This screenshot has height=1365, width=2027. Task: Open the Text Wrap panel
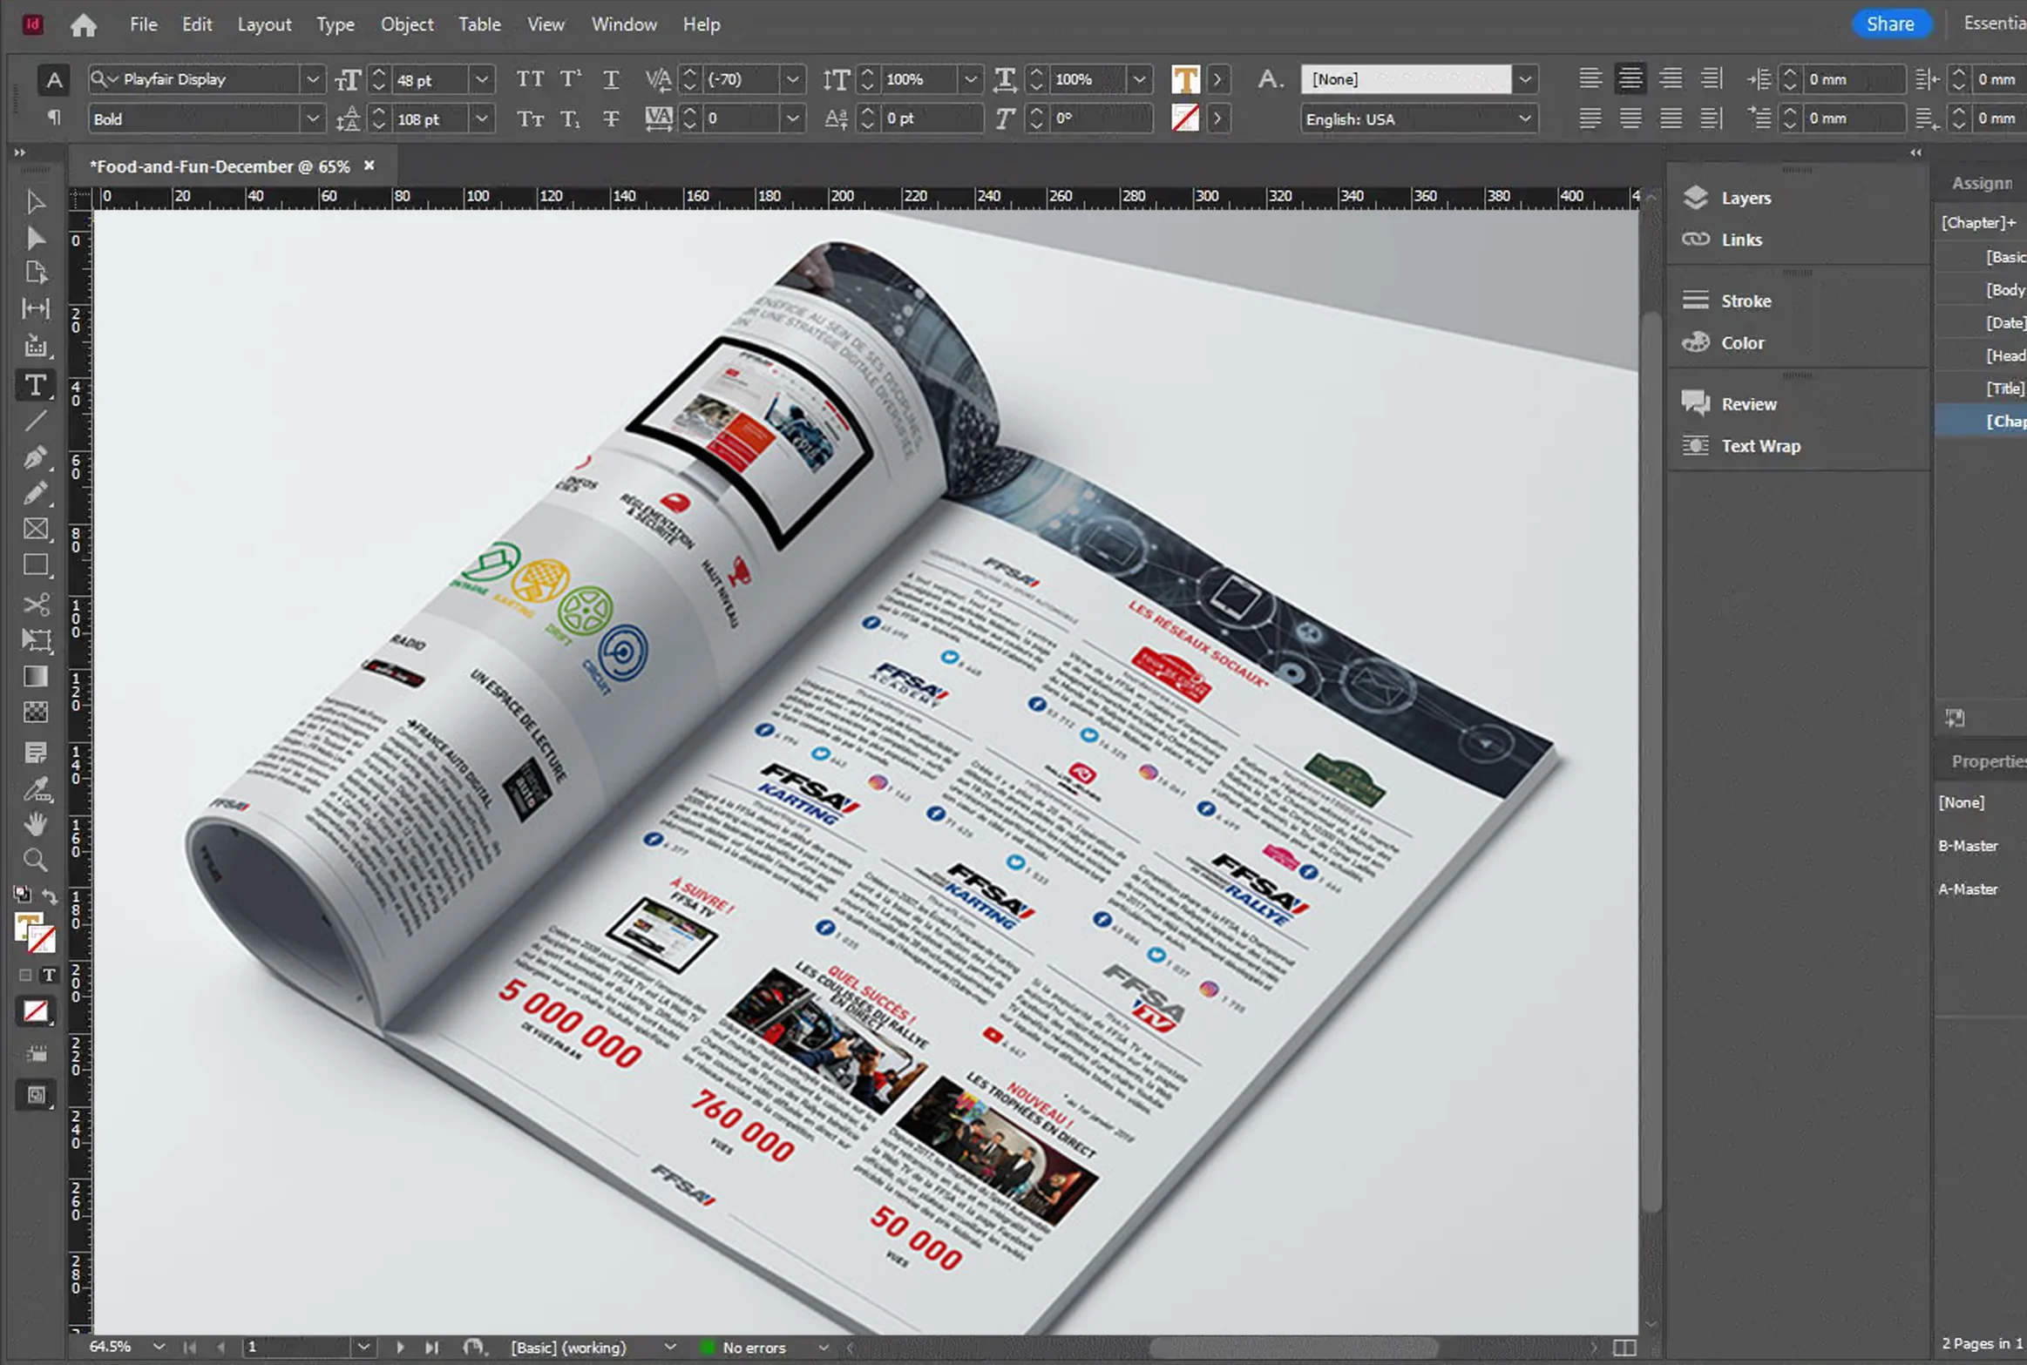[x=1759, y=446]
